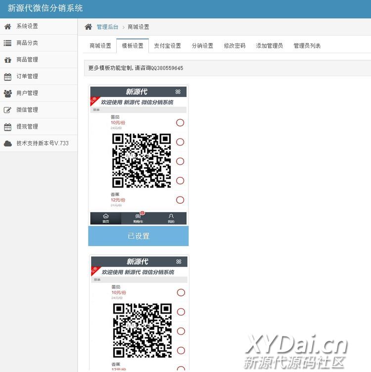Click the first template's QR code image

141,161
